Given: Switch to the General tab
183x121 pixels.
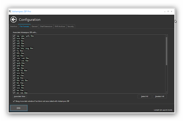Looking at the screenshot, I should (35, 26).
